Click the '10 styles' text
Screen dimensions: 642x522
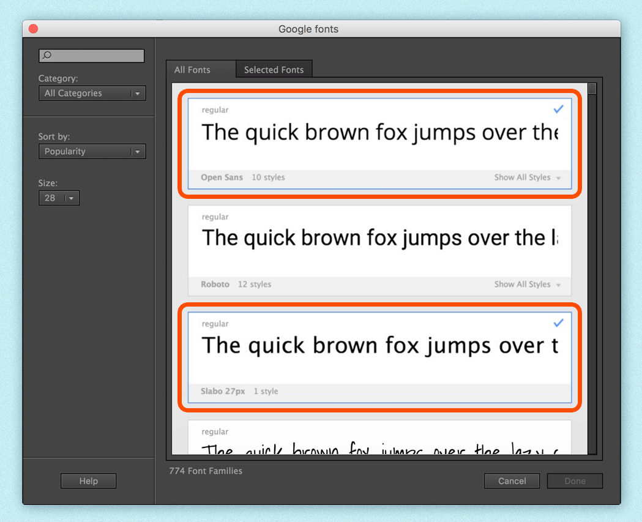coord(268,177)
